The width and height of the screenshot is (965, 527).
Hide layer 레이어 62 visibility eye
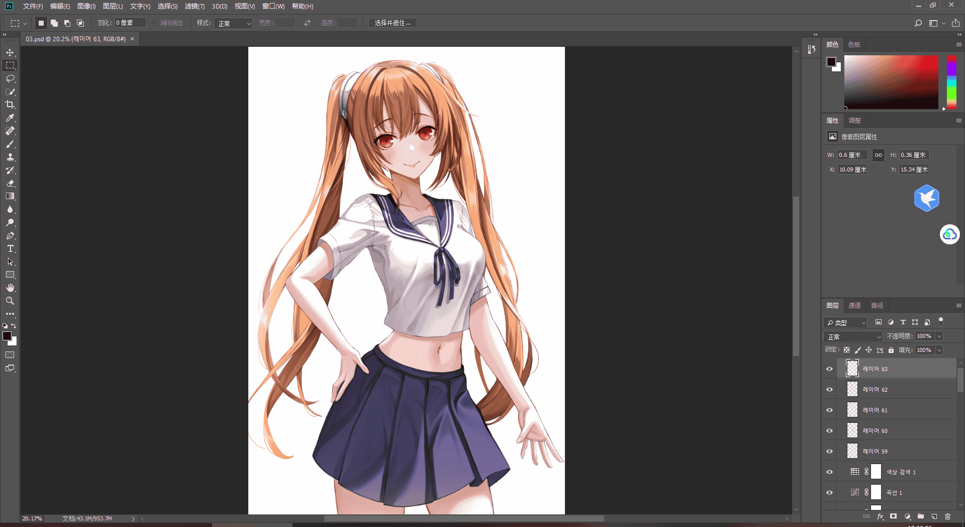(830, 390)
